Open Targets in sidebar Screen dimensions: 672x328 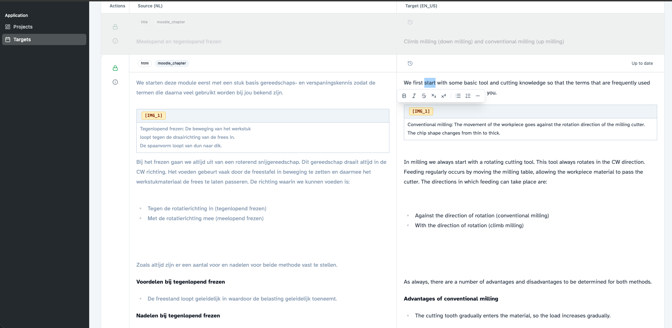point(44,39)
